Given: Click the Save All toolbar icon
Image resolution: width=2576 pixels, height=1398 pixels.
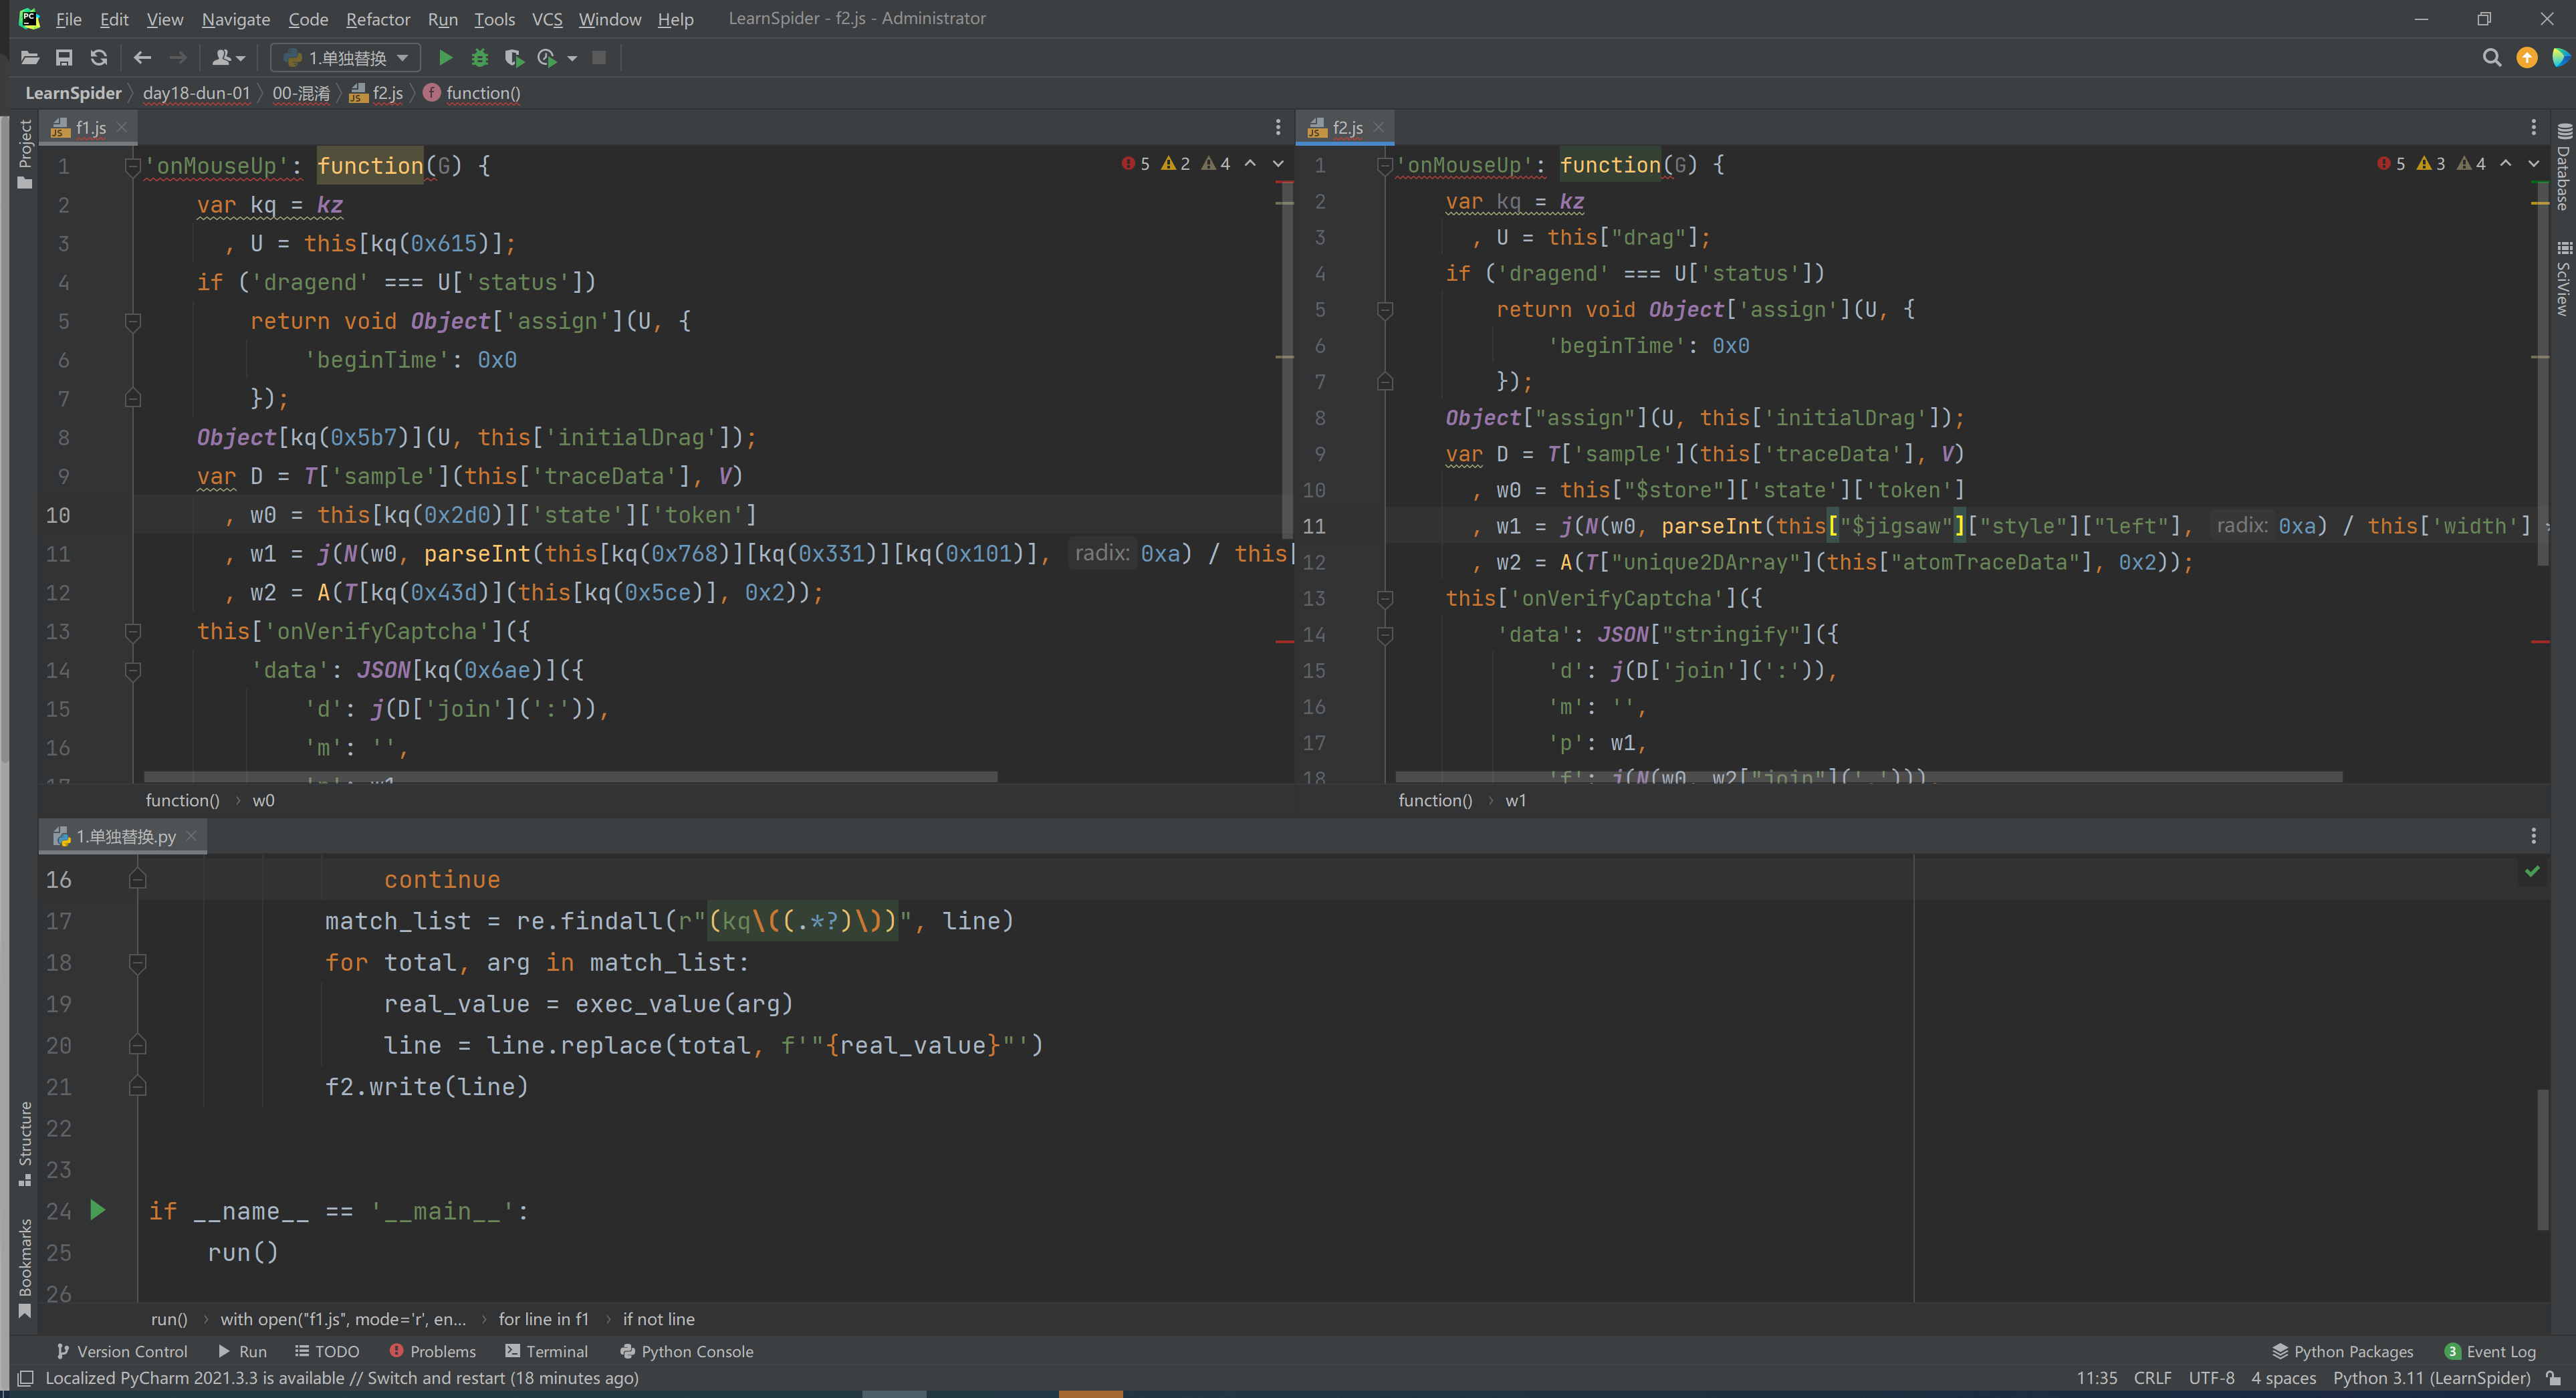Looking at the screenshot, I should pyautogui.click(x=64, y=58).
